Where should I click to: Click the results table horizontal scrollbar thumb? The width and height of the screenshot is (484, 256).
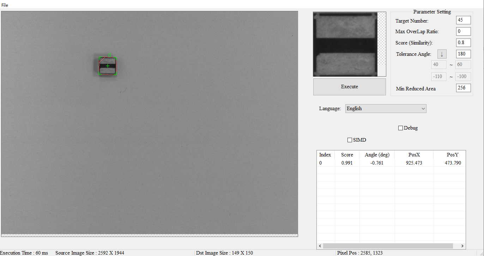point(388,246)
